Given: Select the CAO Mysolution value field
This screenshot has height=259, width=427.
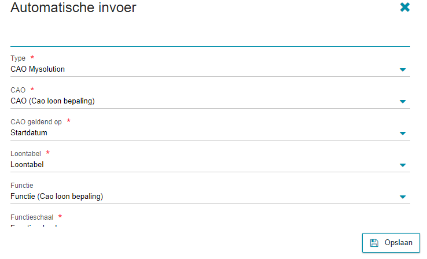Looking at the screenshot, I should pos(210,69).
